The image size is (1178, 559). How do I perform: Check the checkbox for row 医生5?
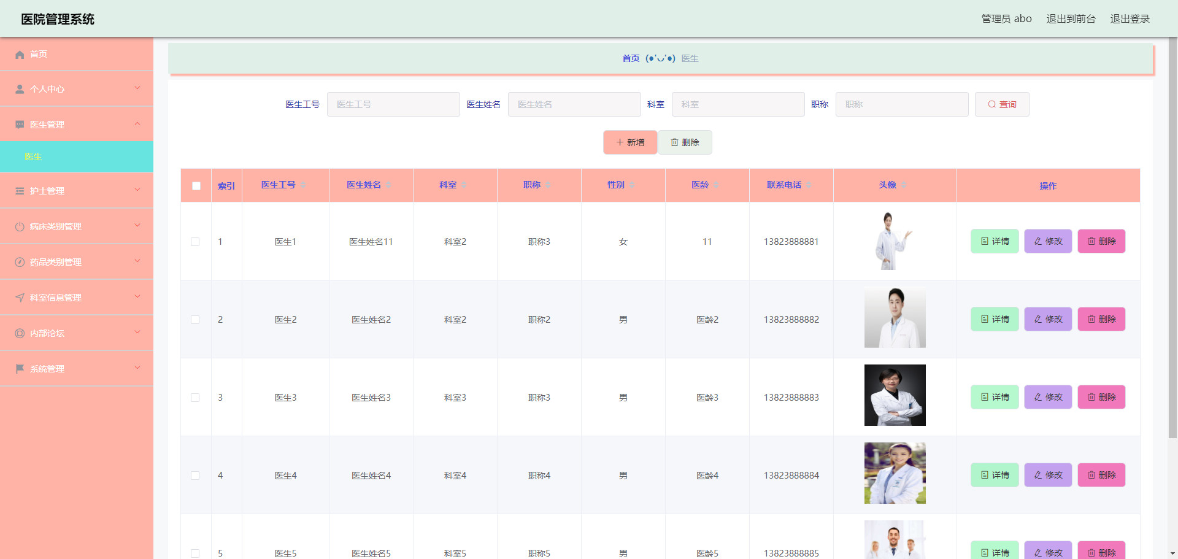click(x=195, y=553)
